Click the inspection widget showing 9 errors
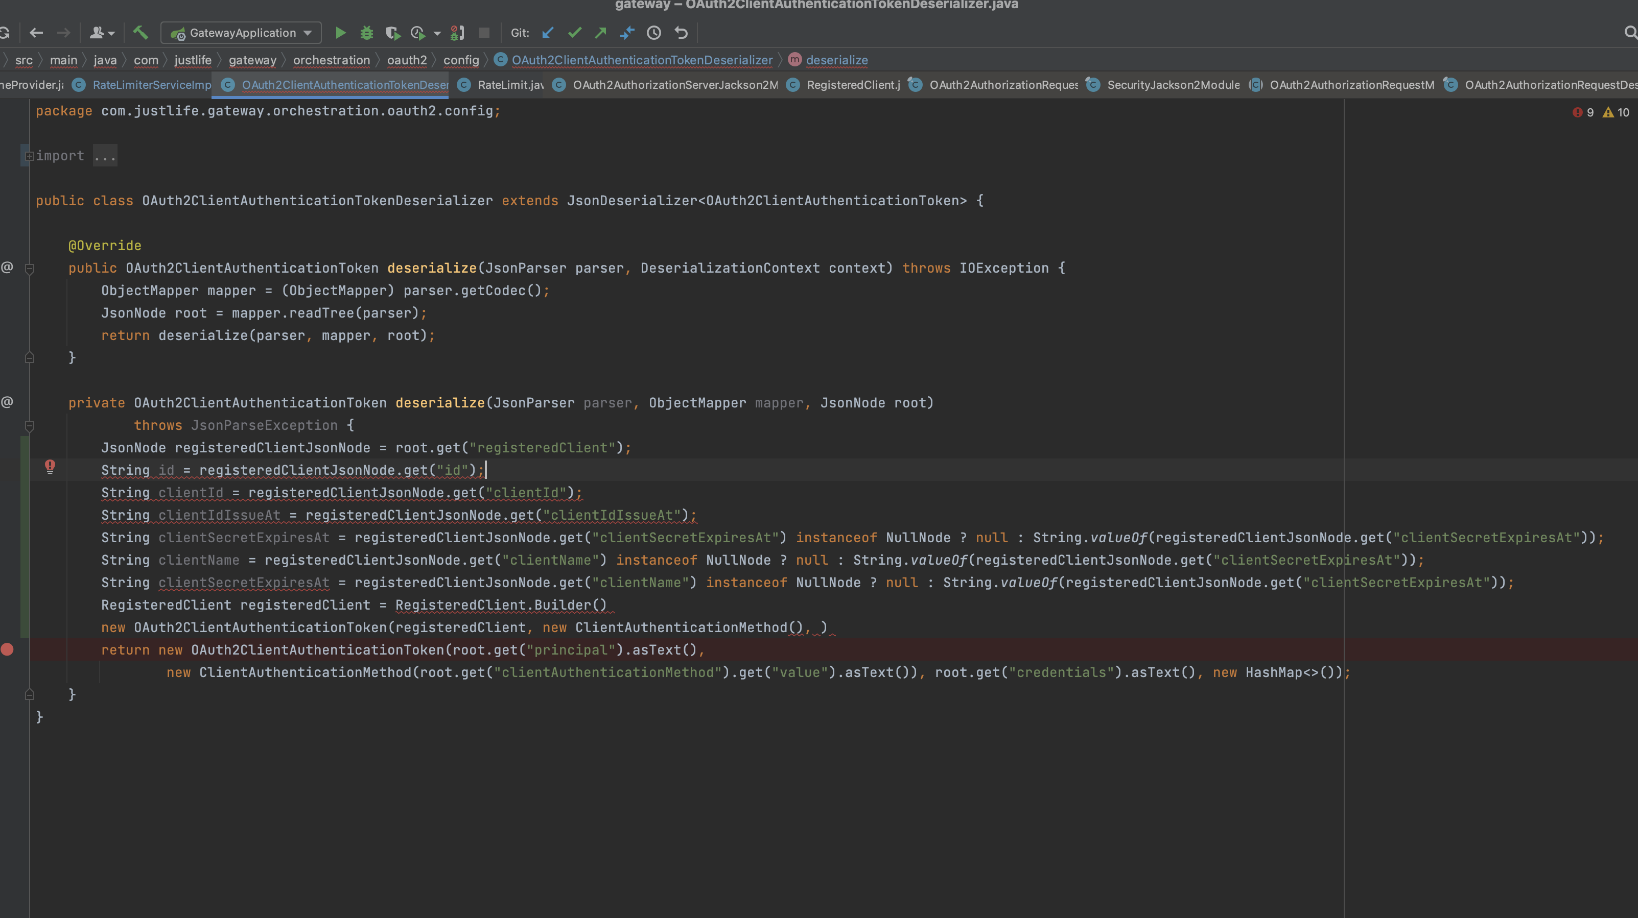Image resolution: width=1638 pixels, height=918 pixels. [1583, 112]
